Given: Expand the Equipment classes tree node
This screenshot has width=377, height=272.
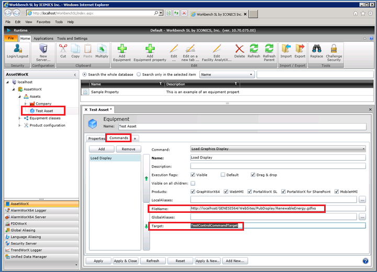Looking at the screenshot, I should click(x=20, y=118).
